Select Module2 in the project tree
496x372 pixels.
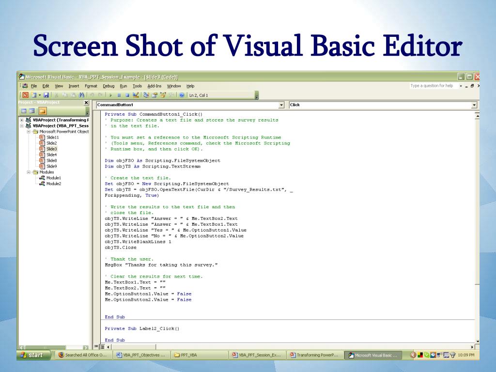50,184
